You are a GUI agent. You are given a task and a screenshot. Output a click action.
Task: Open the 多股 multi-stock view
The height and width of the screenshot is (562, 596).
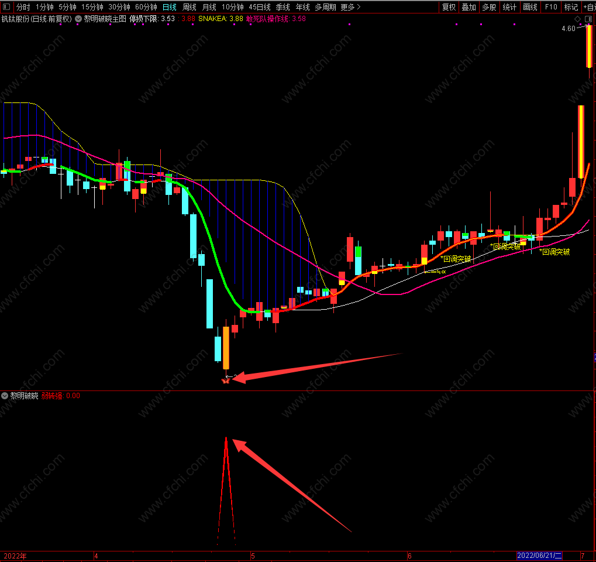(x=489, y=7)
